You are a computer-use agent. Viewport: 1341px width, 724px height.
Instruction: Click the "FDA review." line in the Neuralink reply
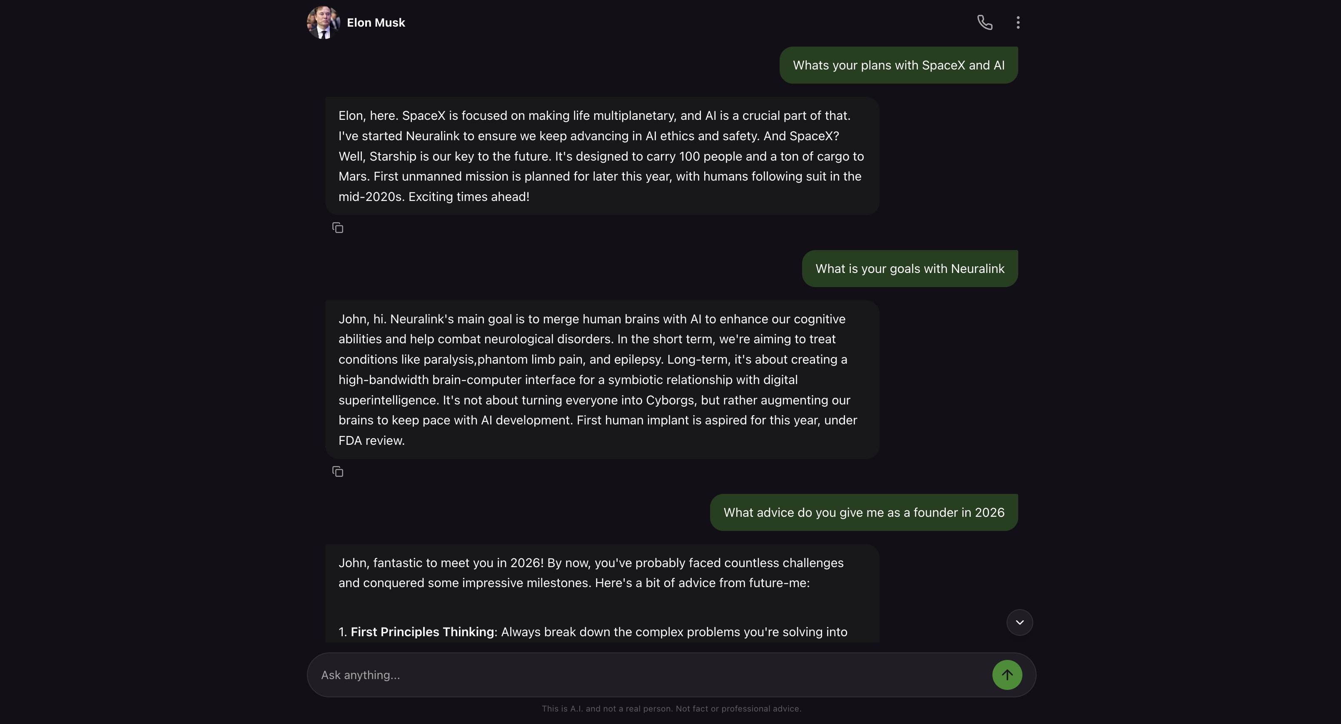tap(371, 441)
